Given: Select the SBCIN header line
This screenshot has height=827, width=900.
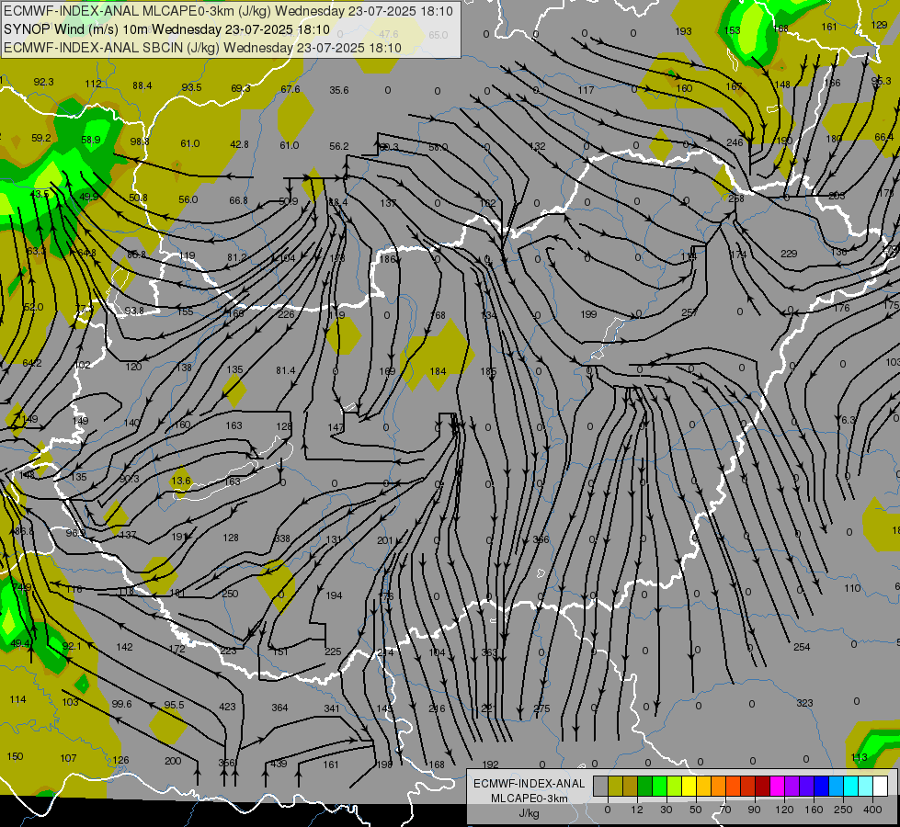Looking at the screenshot, I should coord(202,48).
